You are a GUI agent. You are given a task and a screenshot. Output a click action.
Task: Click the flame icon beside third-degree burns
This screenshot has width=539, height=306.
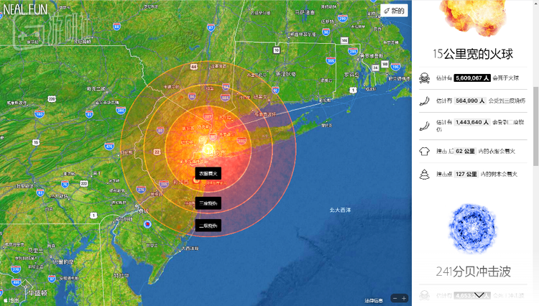(x=425, y=101)
